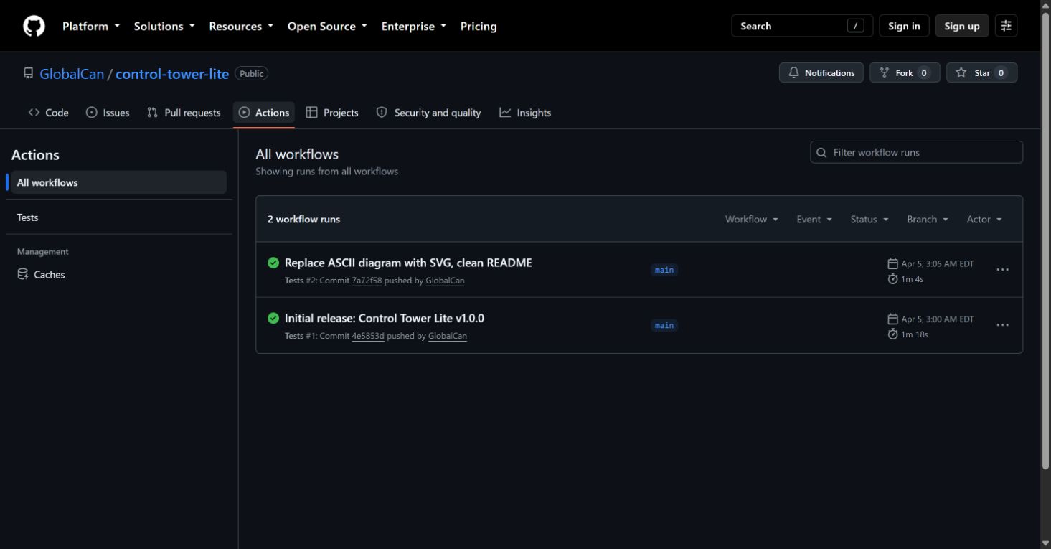Switch to the Insights tab
Viewport: 1051px width, 549px height.
525,113
